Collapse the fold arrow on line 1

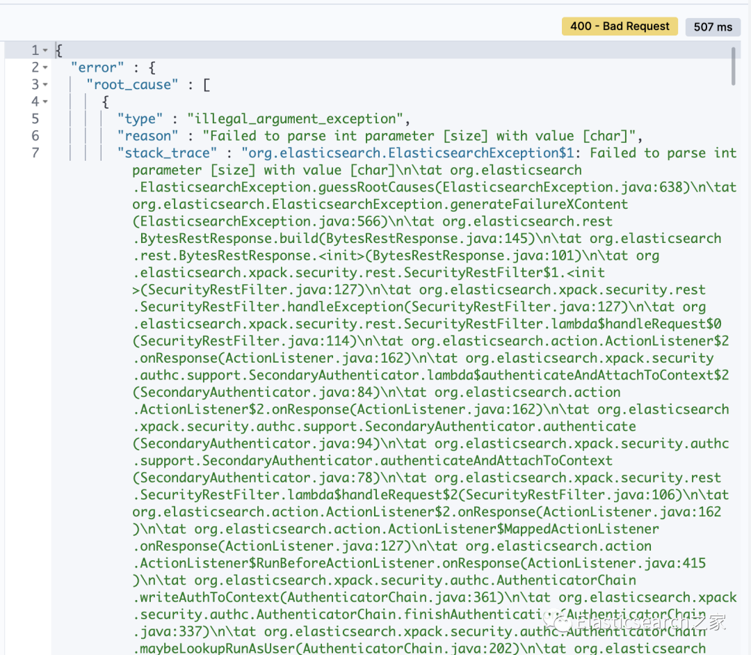[x=45, y=50]
